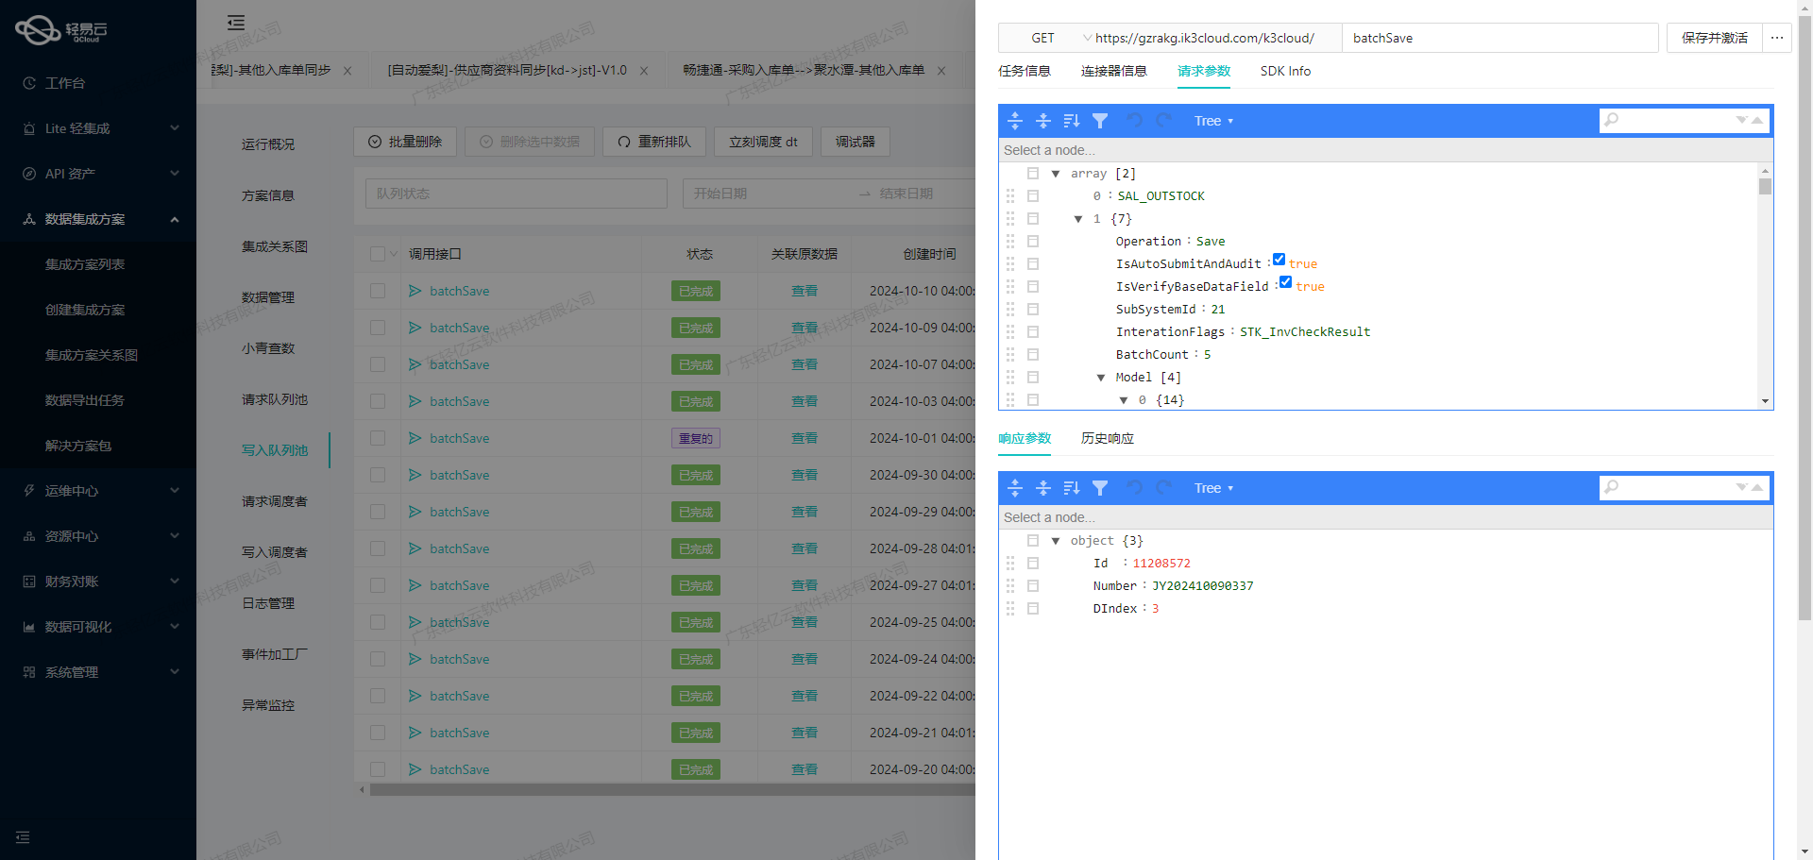Click 查看 link on the 重复! status row
1813x860 pixels.
tap(804, 438)
